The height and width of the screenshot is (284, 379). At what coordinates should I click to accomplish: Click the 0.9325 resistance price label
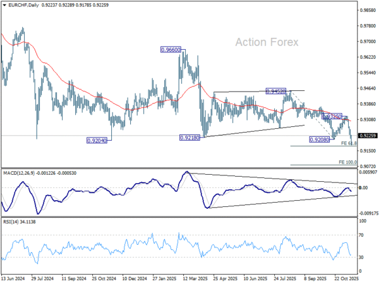332,117
